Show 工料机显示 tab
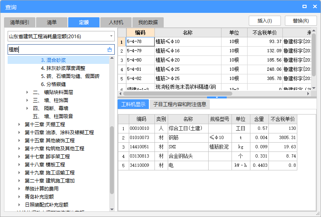This screenshot has height=217, width=321. (133, 104)
